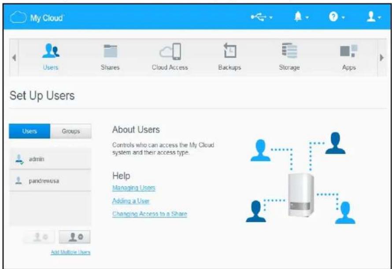Select the pandrewusa user row
The image size is (392, 269).
pyautogui.click(x=50, y=180)
